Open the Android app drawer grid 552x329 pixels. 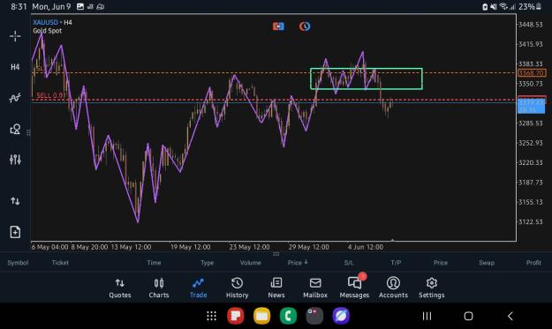point(211,316)
